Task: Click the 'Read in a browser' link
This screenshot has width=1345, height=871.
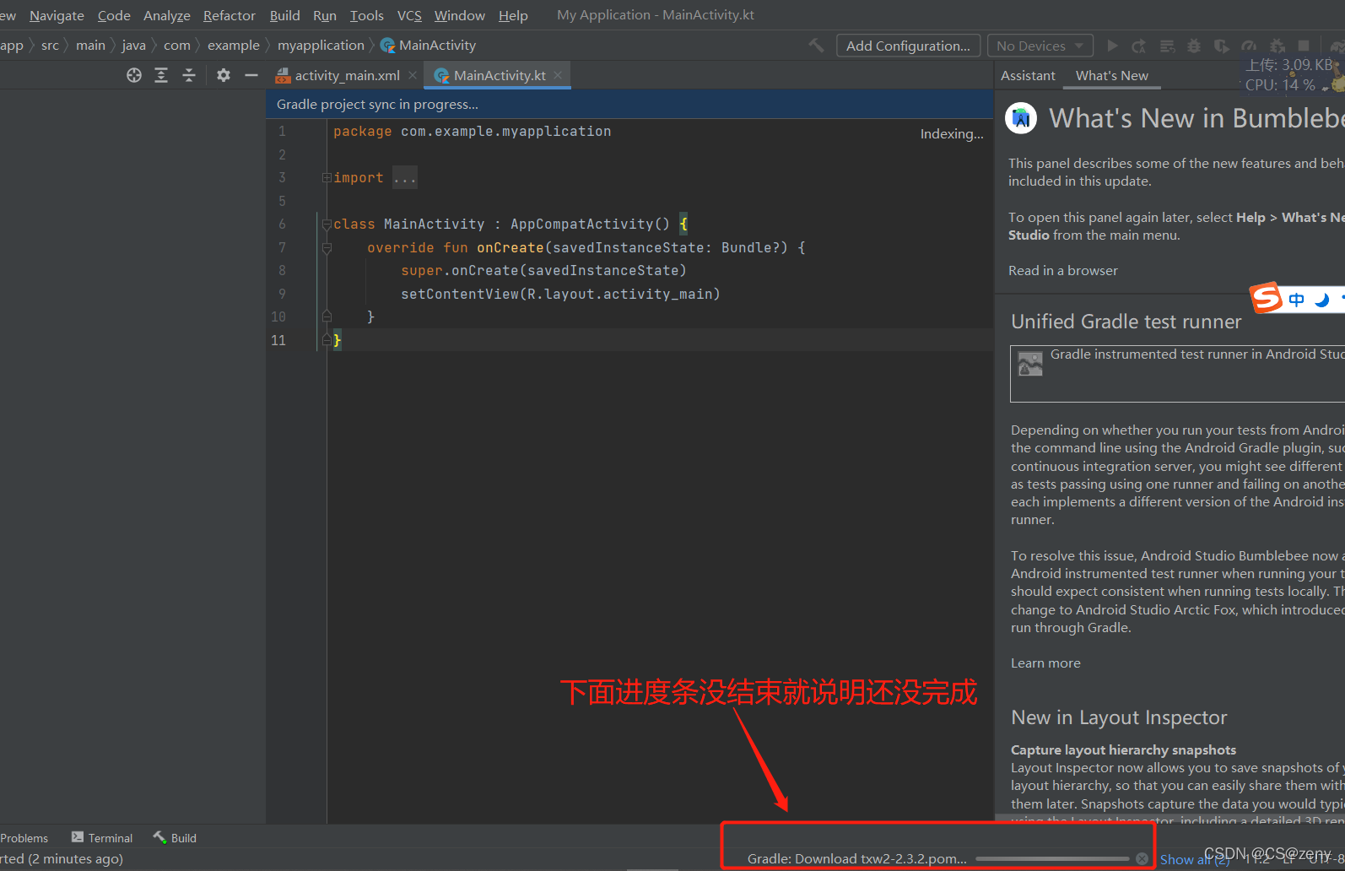Action: click(1063, 270)
